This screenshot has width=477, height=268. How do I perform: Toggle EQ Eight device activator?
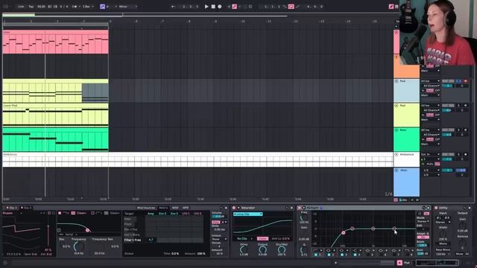(x=300, y=208)
